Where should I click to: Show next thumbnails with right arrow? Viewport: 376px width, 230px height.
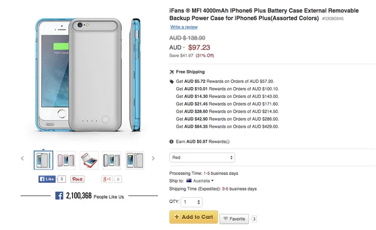click(x=153, y=159)
